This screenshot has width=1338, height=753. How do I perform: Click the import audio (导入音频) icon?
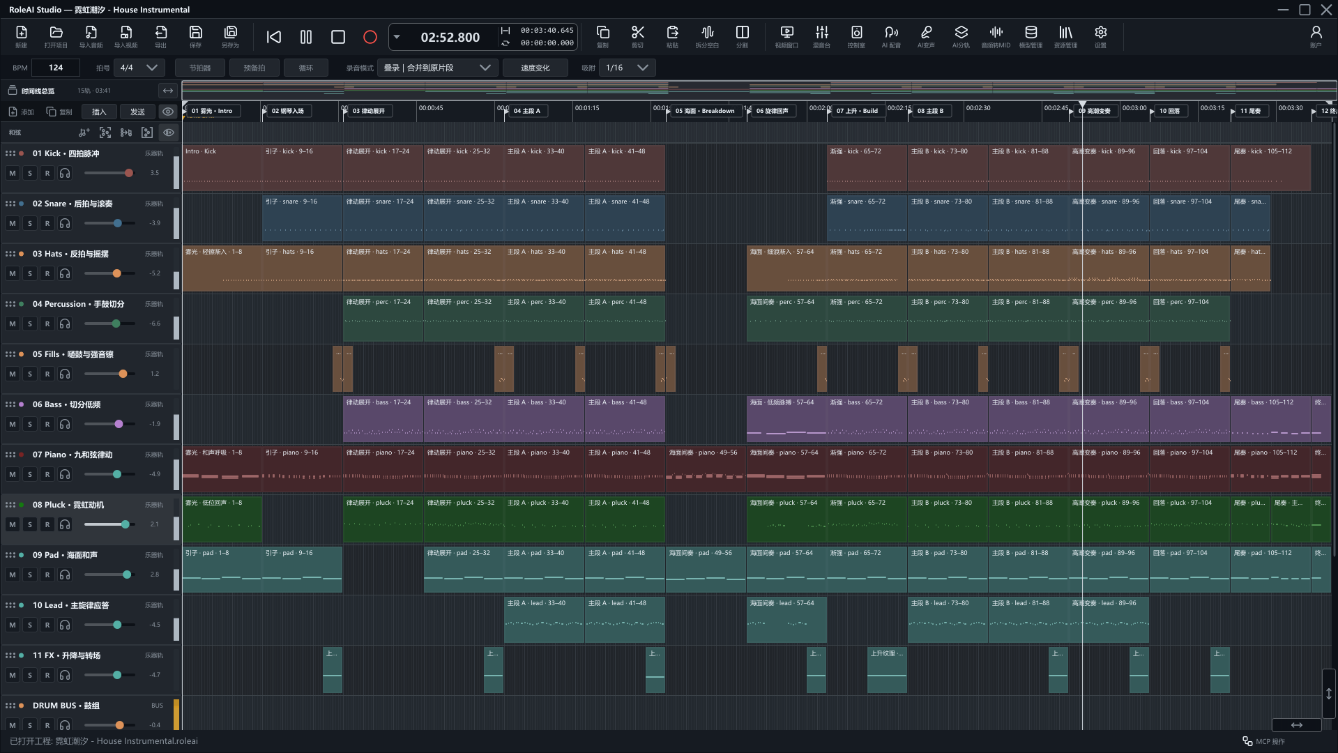91,36
